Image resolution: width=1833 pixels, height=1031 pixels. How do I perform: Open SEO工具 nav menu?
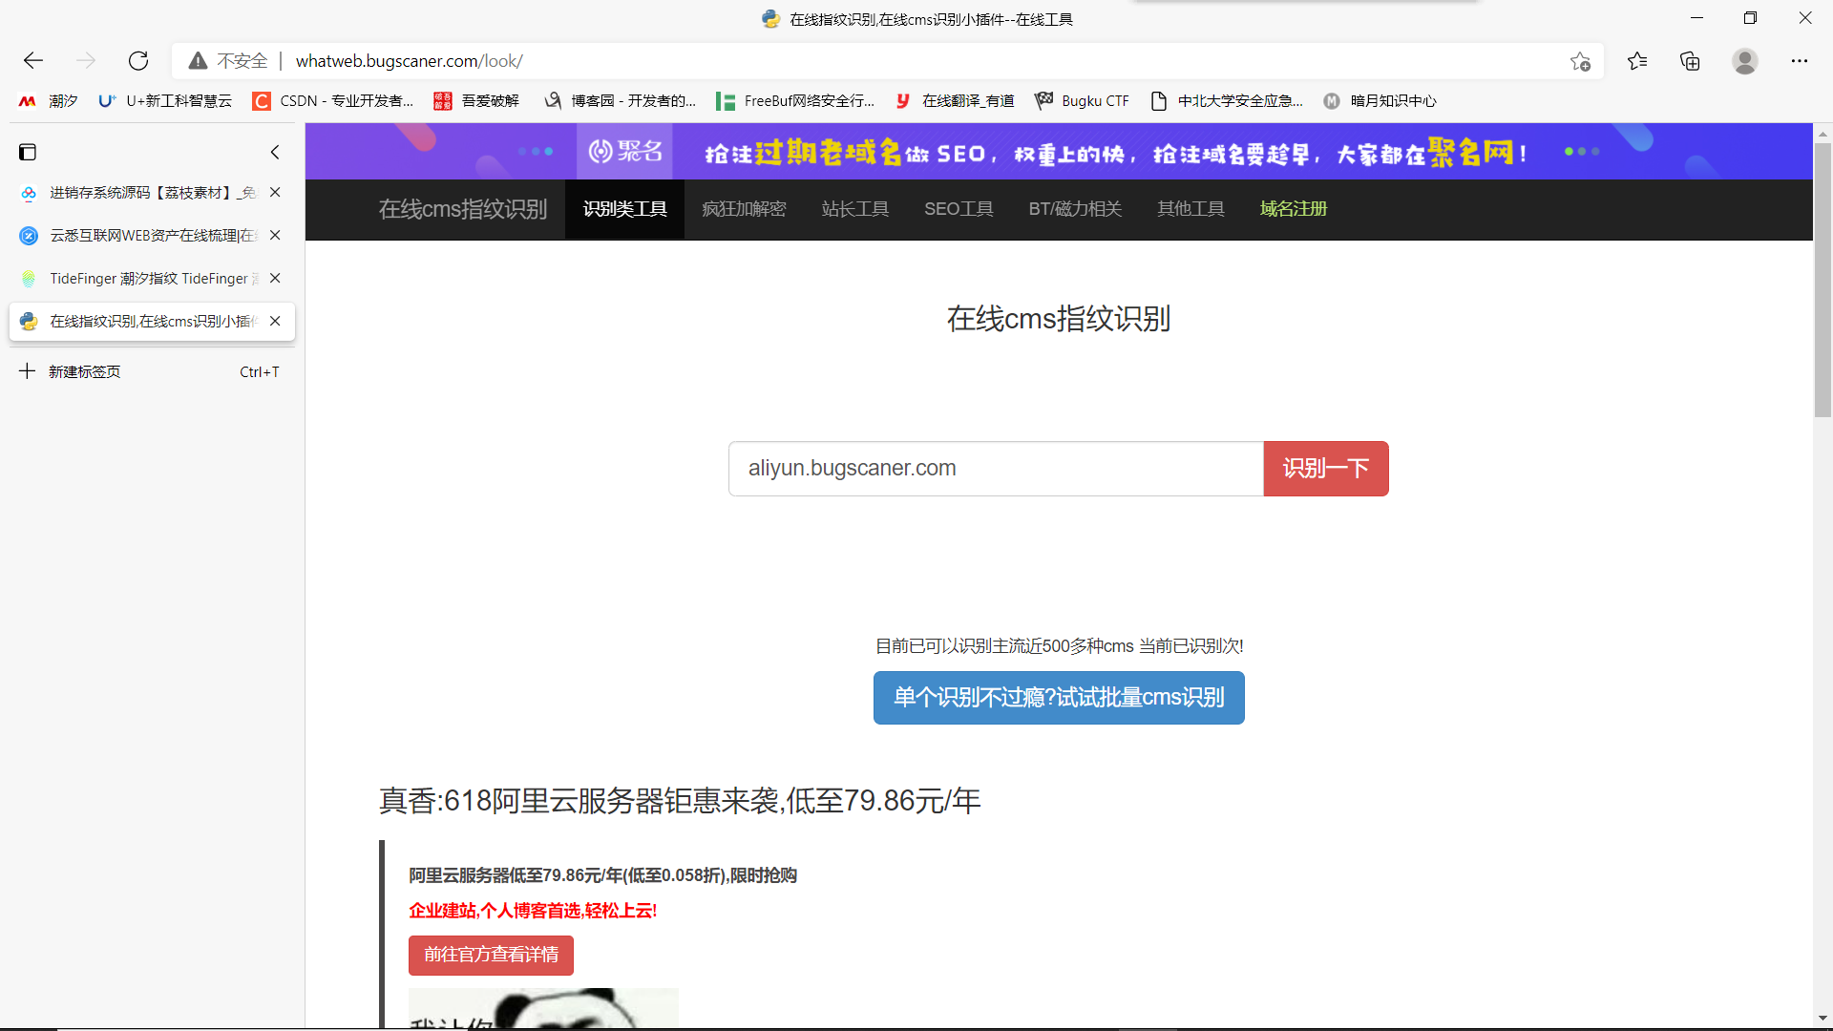[959, 209]
